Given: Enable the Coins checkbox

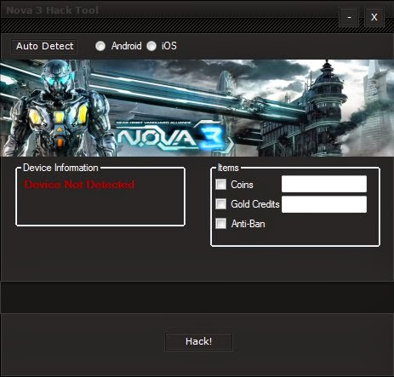Looking at the screenshot, I should tap(220, 185).
